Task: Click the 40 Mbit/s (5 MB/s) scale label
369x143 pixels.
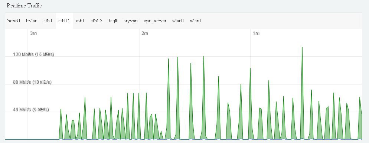Action: (31, 110)
